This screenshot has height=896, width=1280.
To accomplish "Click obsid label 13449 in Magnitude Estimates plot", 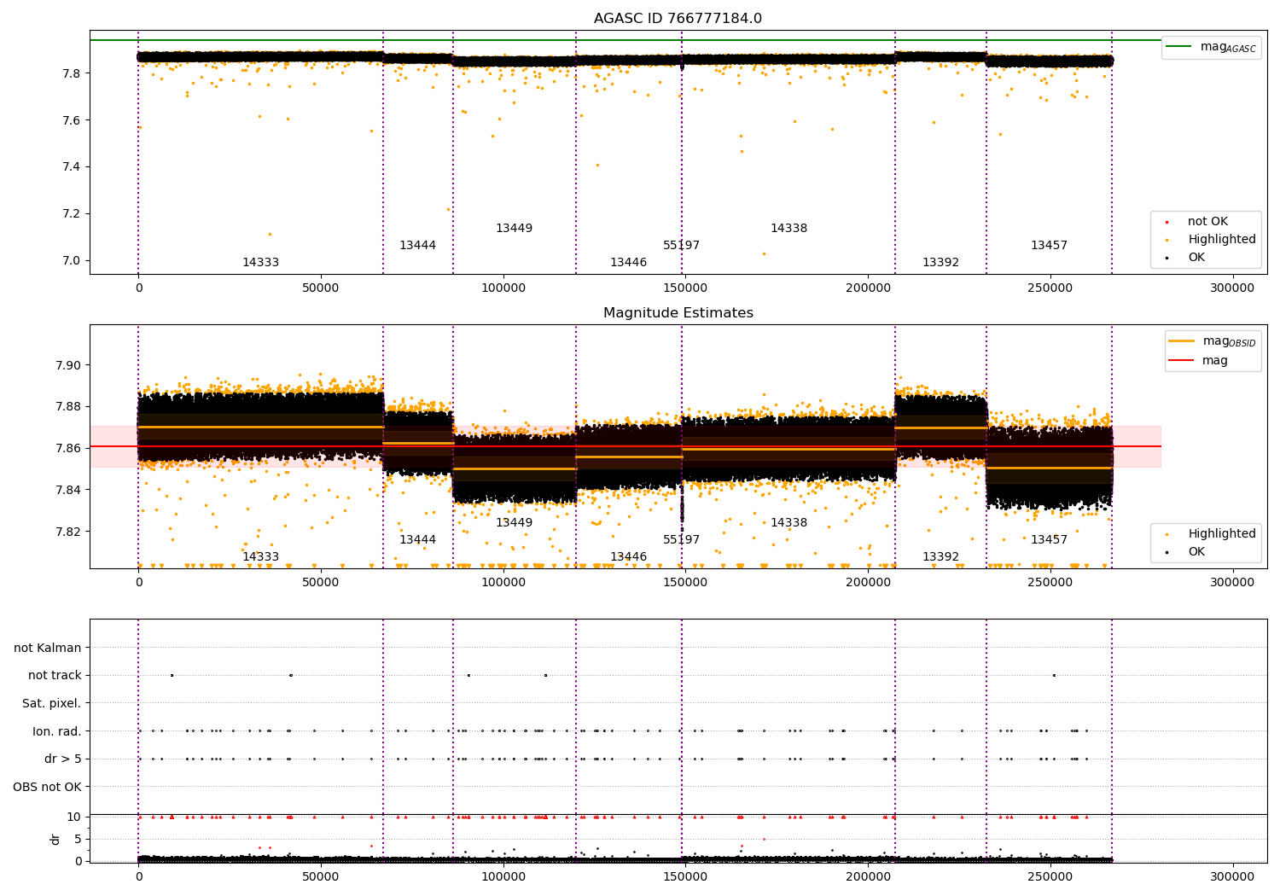I will [514, 523].
